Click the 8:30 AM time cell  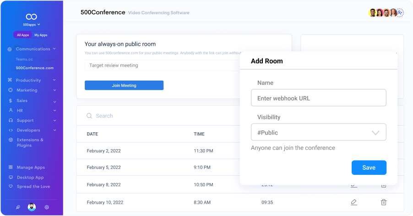coord(202,202)
